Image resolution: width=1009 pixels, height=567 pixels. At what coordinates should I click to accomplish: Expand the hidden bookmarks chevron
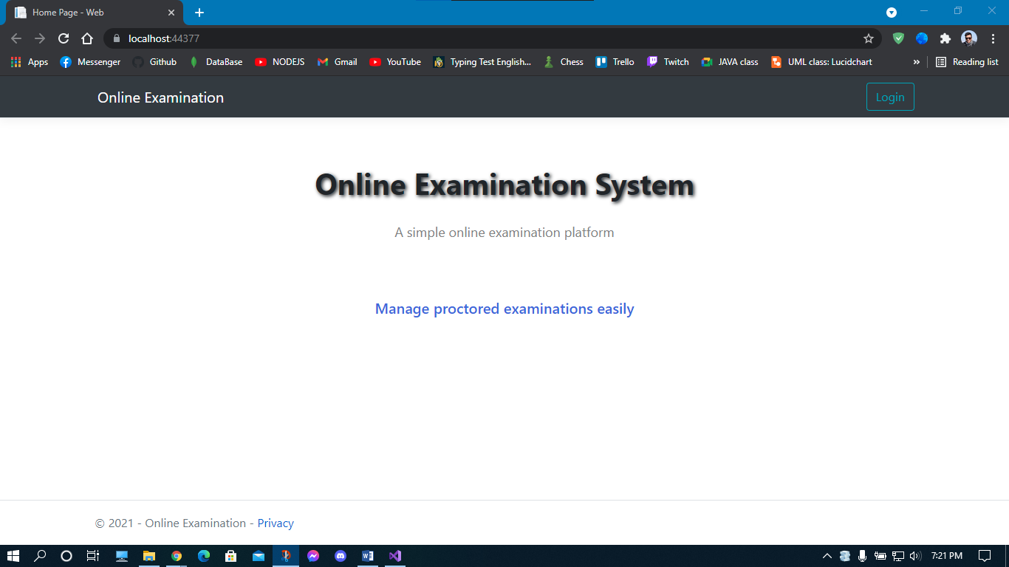click(x=916, y=62)
